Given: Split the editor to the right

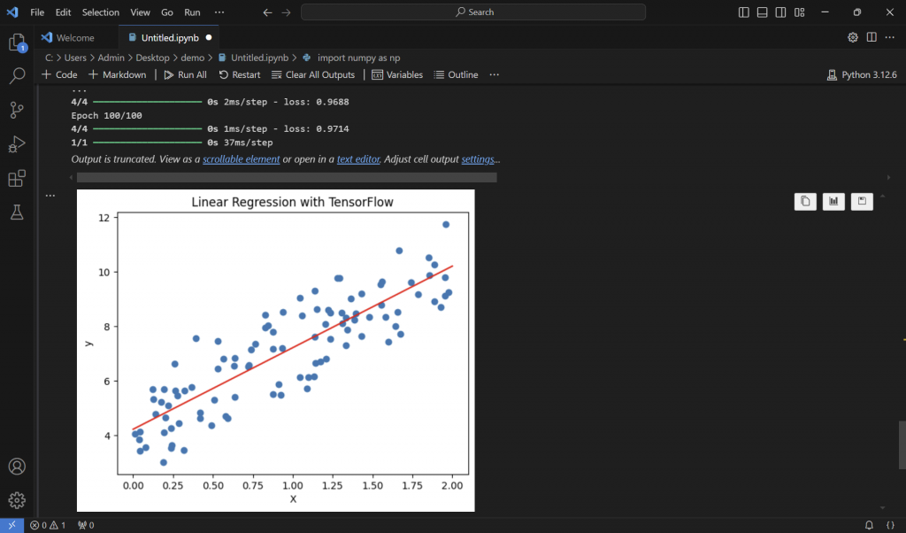Looking at the screenshot, I should point(871,37).
